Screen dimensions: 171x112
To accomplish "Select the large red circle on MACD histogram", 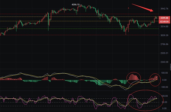I will click(x=134, y=78).
